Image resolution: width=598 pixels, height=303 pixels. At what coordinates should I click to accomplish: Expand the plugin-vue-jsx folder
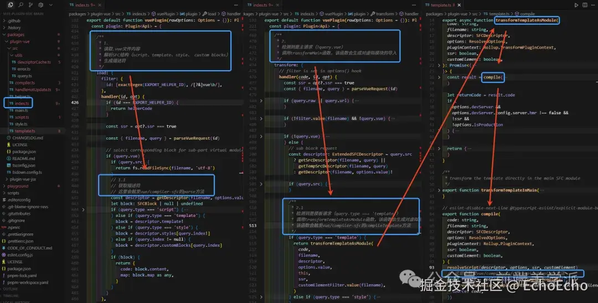tap(7, 179)
